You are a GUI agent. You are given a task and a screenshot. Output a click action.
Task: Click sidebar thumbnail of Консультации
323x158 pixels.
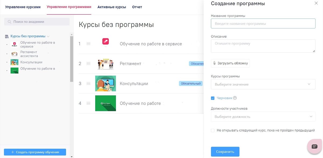(x=14, y=62)
